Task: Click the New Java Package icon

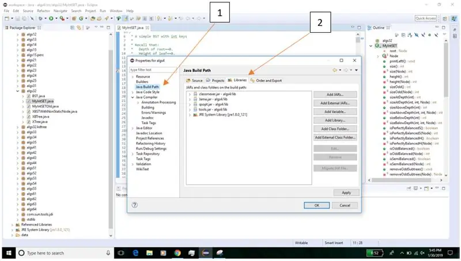Action: click(74, 18)
